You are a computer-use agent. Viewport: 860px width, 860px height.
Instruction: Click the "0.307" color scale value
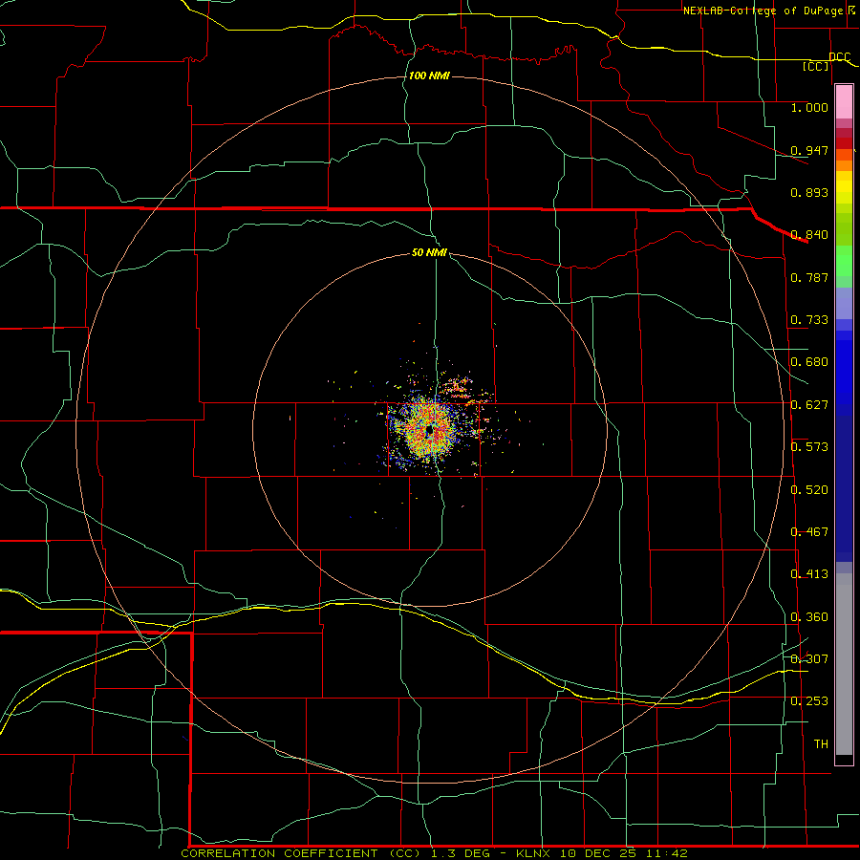(x=809, y=659)
